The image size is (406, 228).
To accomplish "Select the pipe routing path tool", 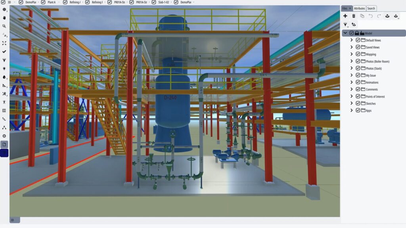I will click(4, 119).
